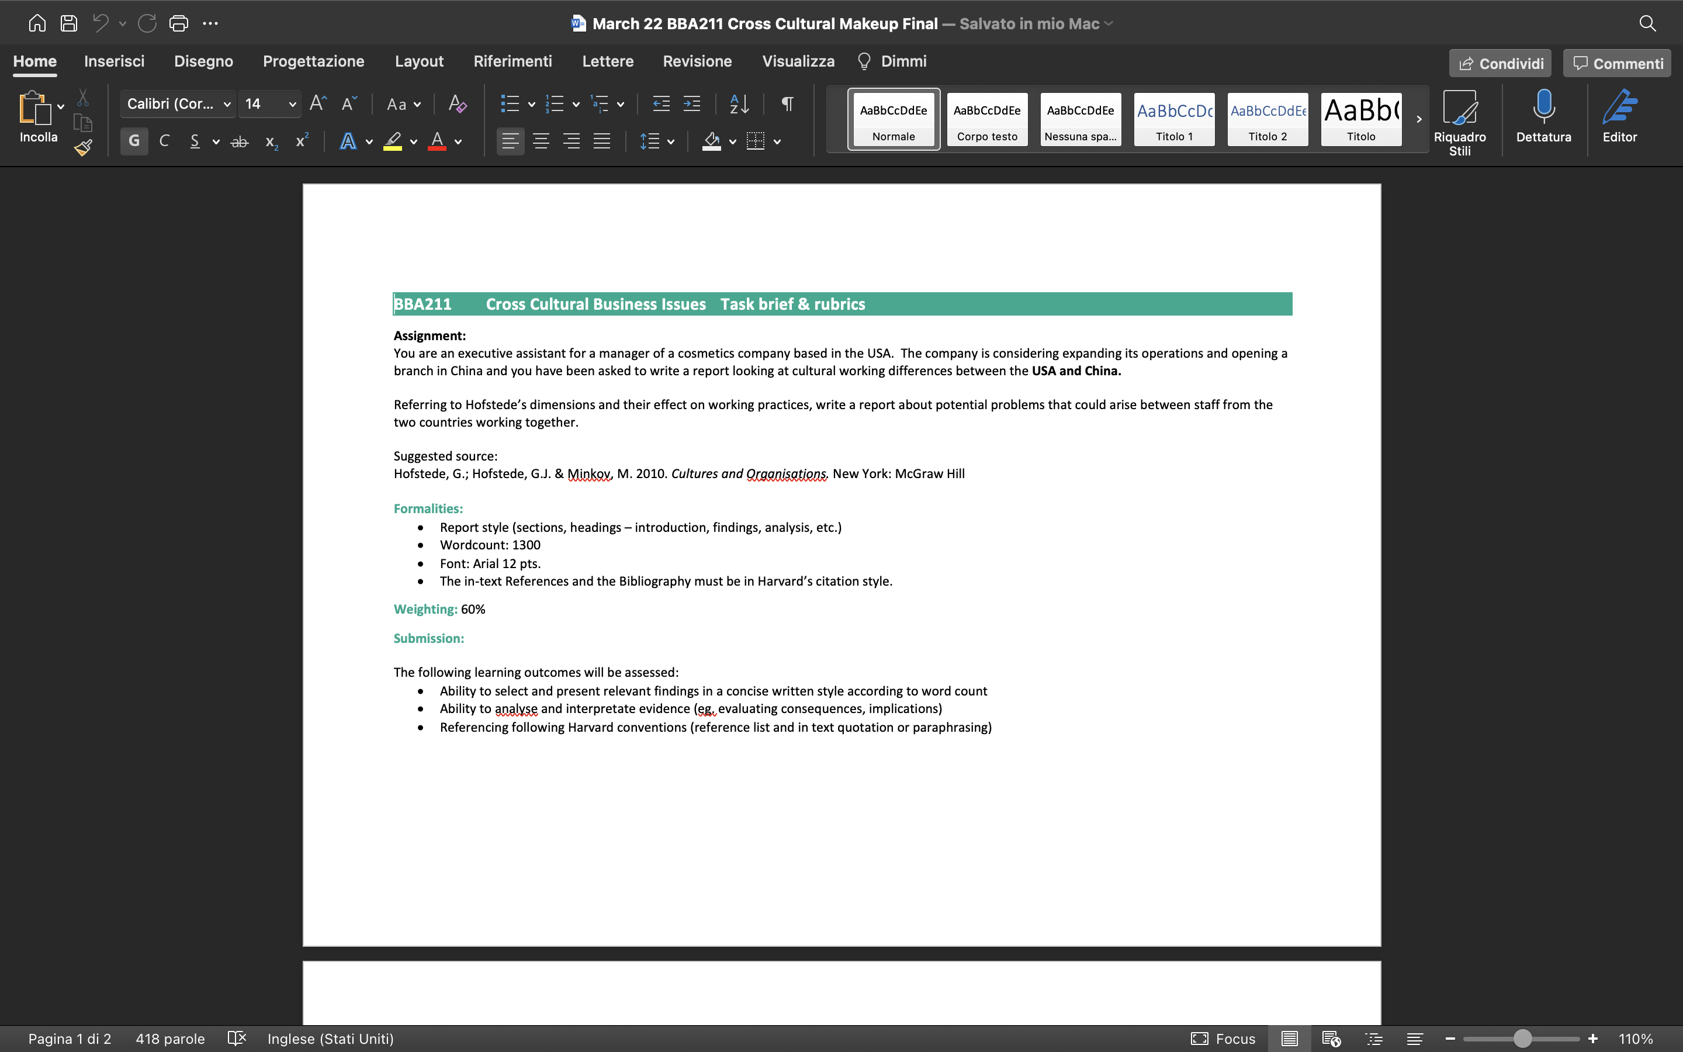
Task: Print the document with the printer icon
Action: (x=179, y=23)
